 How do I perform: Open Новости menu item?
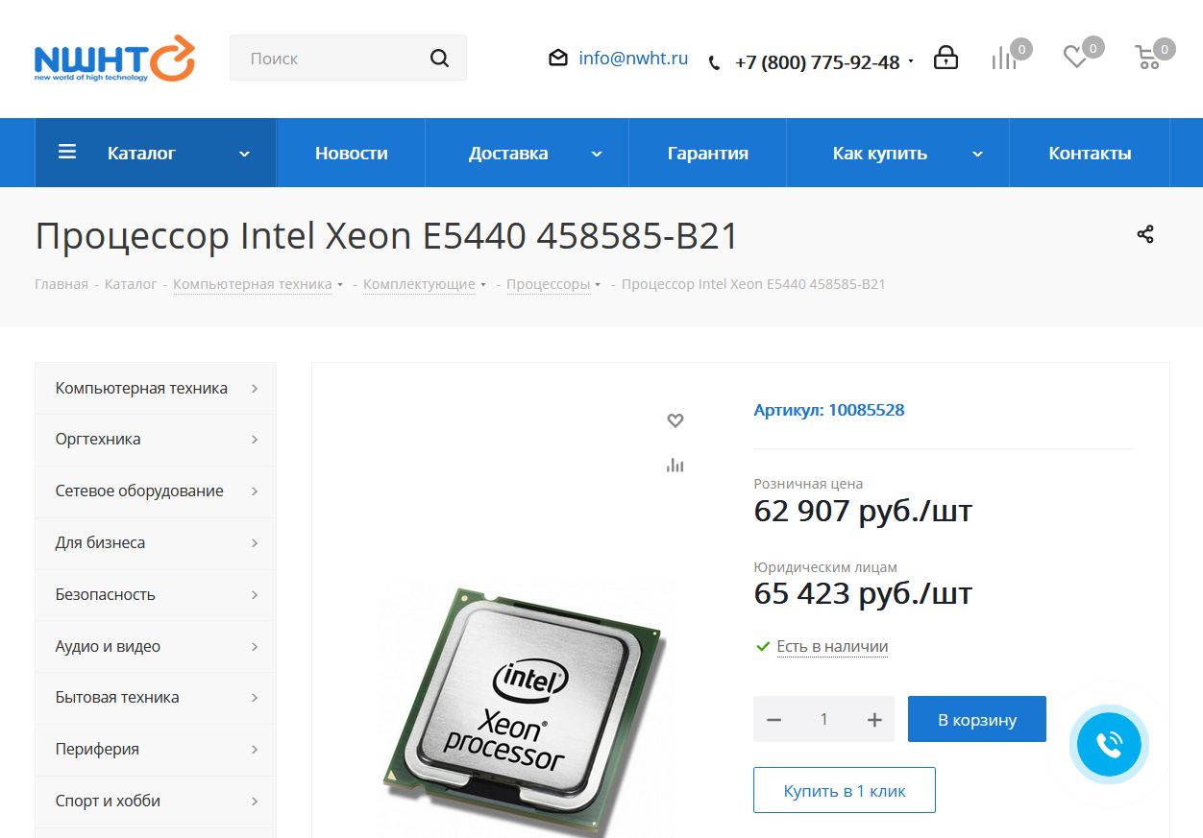click(x=352, y=153)
